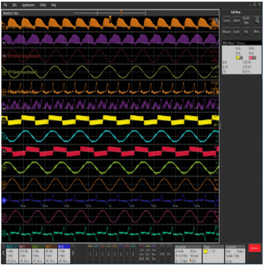Open the Trigger settings badge
This screenshot has width=265, height=266.
[213, 254]
